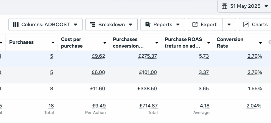
Task: Select the Purchase ROAS column header
Action: (x=183, y=42)
